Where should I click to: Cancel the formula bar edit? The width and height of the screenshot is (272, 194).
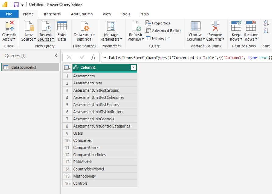point(69,57)
